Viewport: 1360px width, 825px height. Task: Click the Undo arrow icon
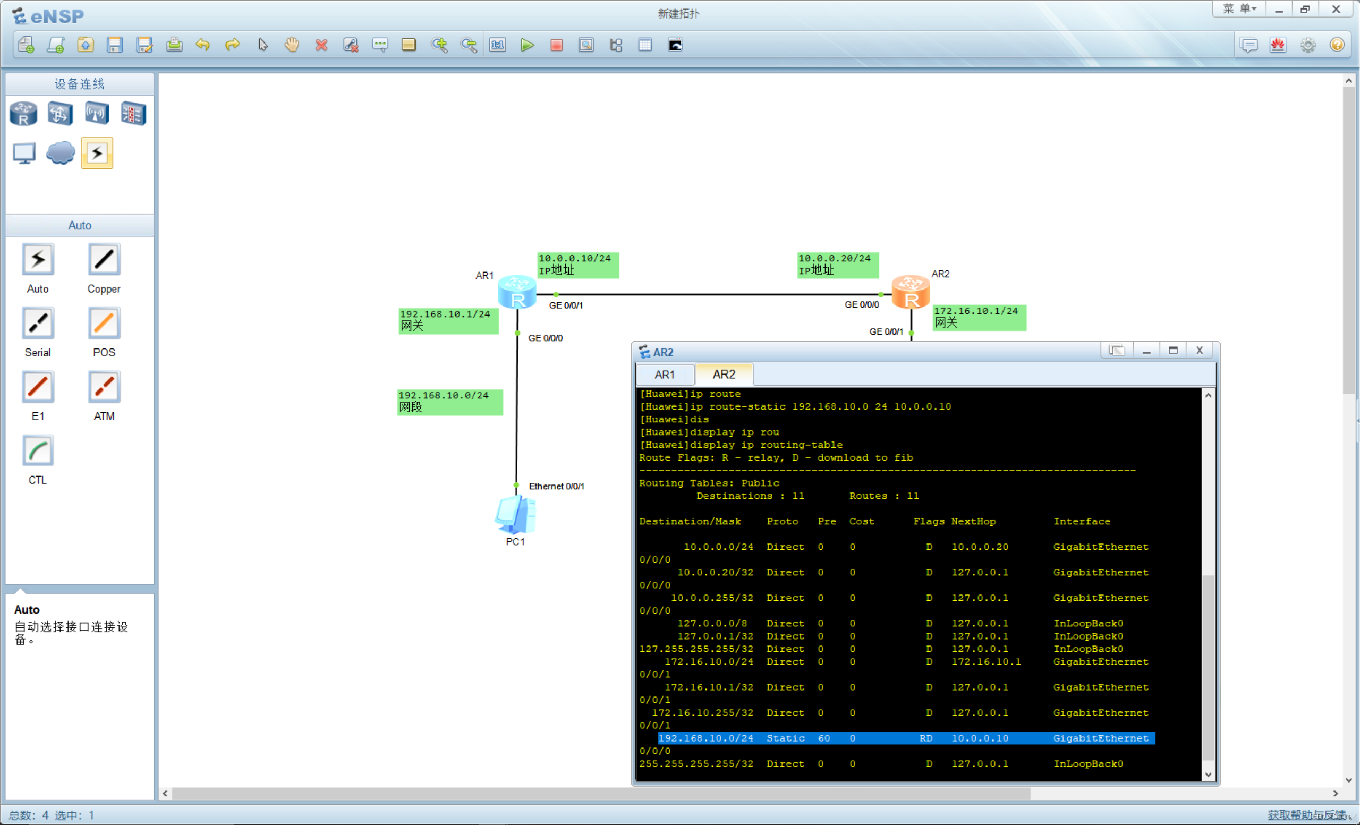tap(203, 45)
